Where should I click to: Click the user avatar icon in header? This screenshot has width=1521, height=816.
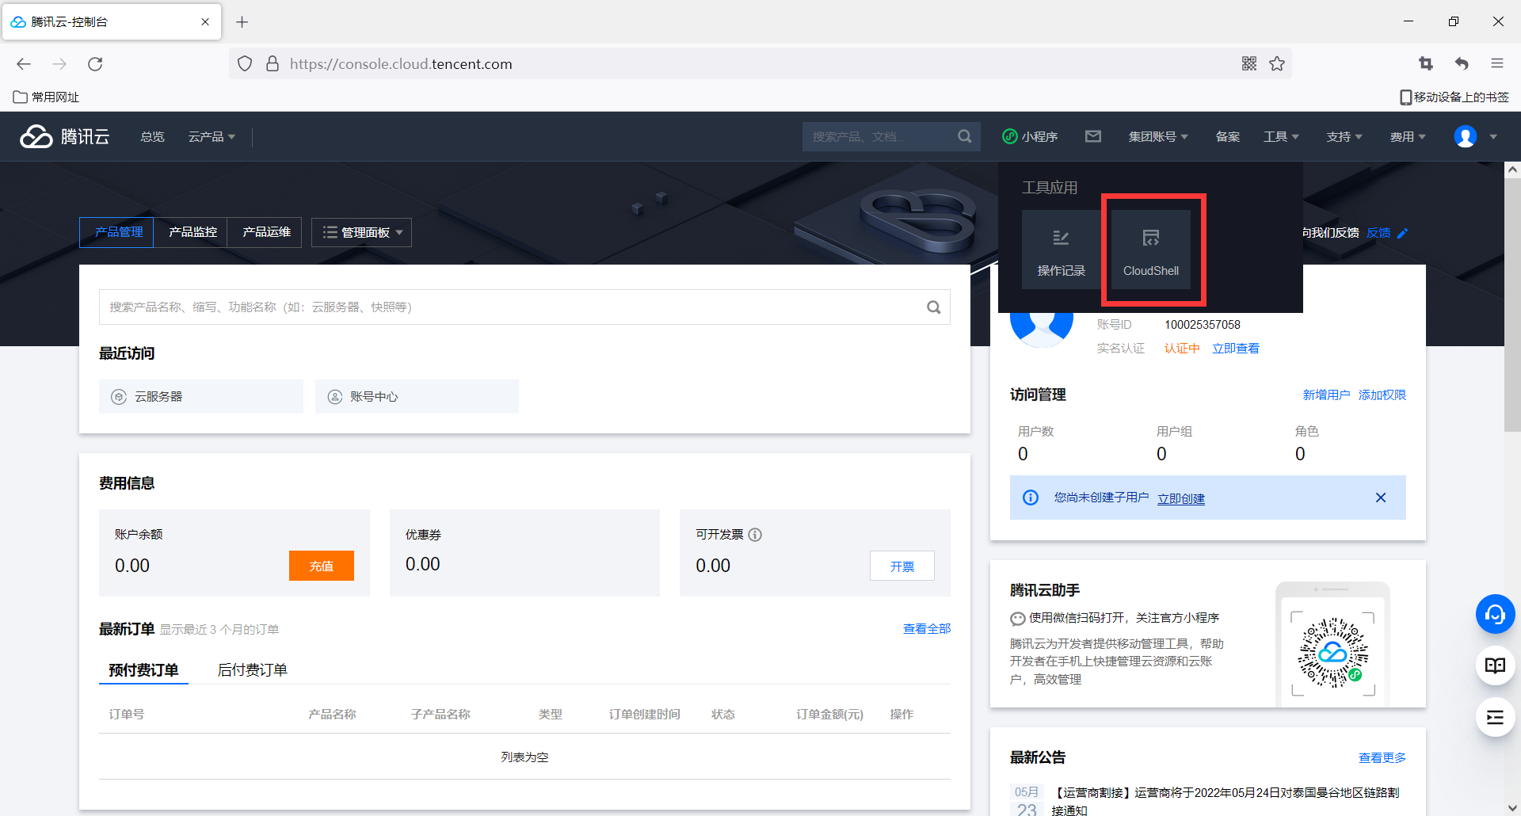pos(1466,136)
